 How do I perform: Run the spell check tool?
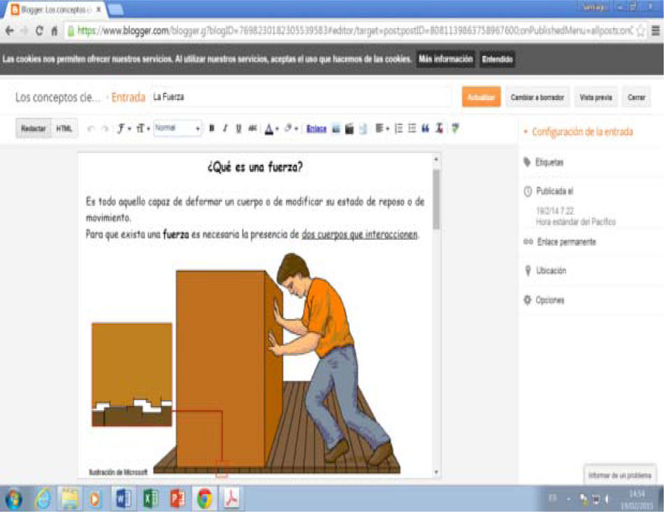click(455, 129)
